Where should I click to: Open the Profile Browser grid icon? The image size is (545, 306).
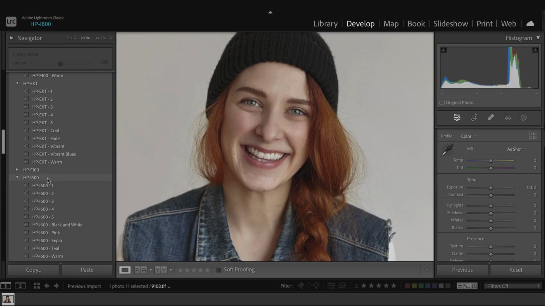point(533,136)
